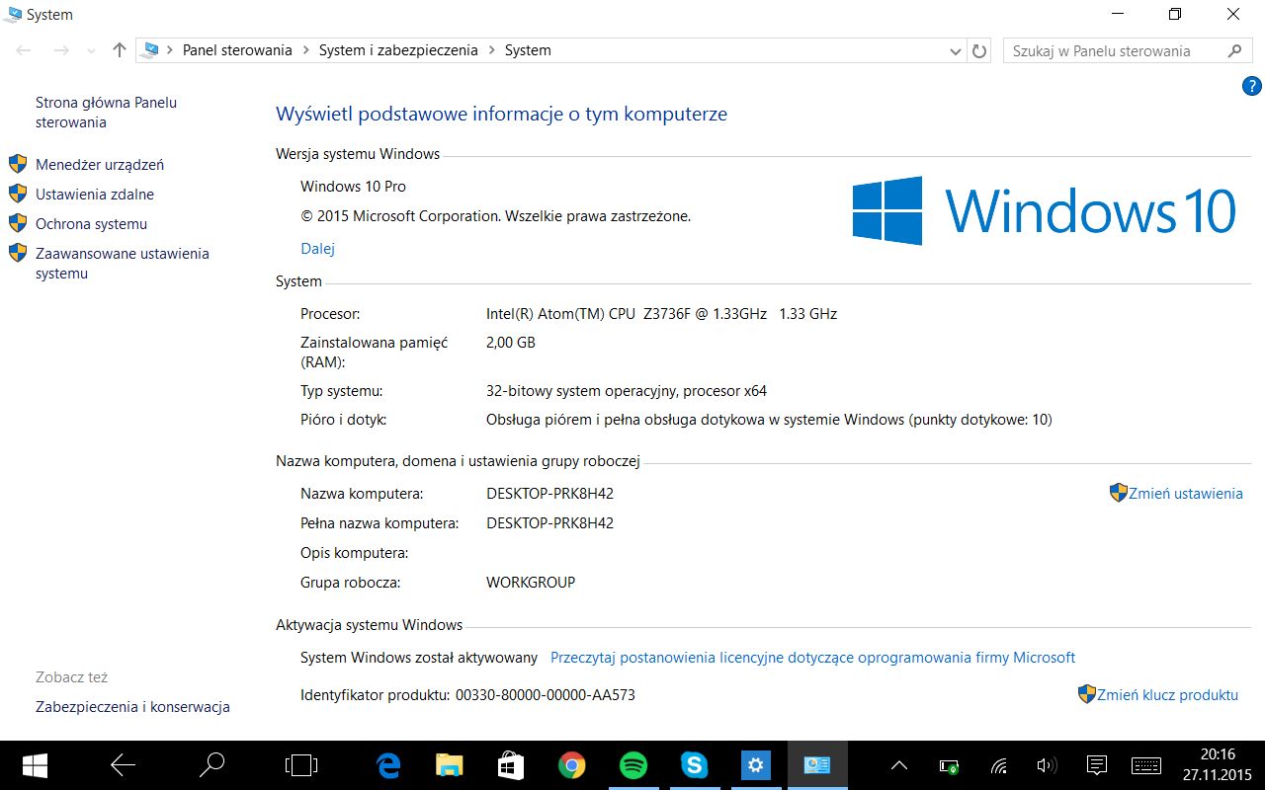Open recent locations dropdown arrow
1265x790 pixels.
coord(91,50)
